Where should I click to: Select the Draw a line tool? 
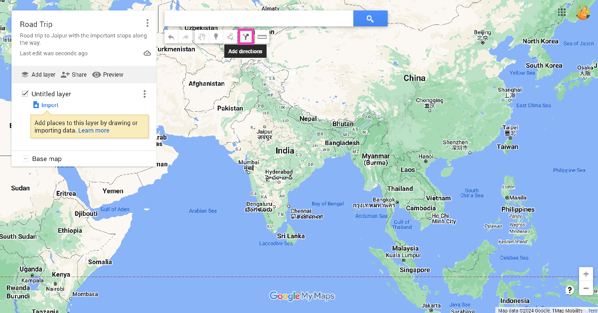[230, 37]
